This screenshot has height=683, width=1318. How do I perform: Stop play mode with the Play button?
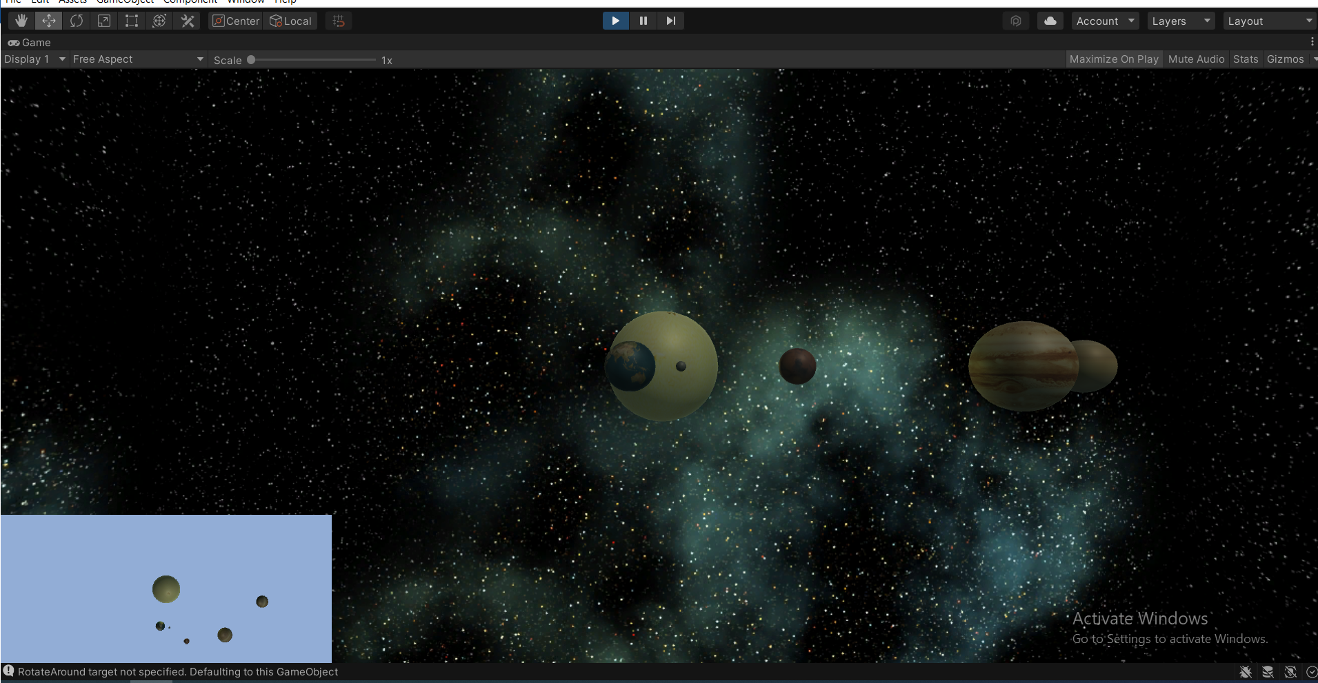pyautogui.click(x=615, y=21)
